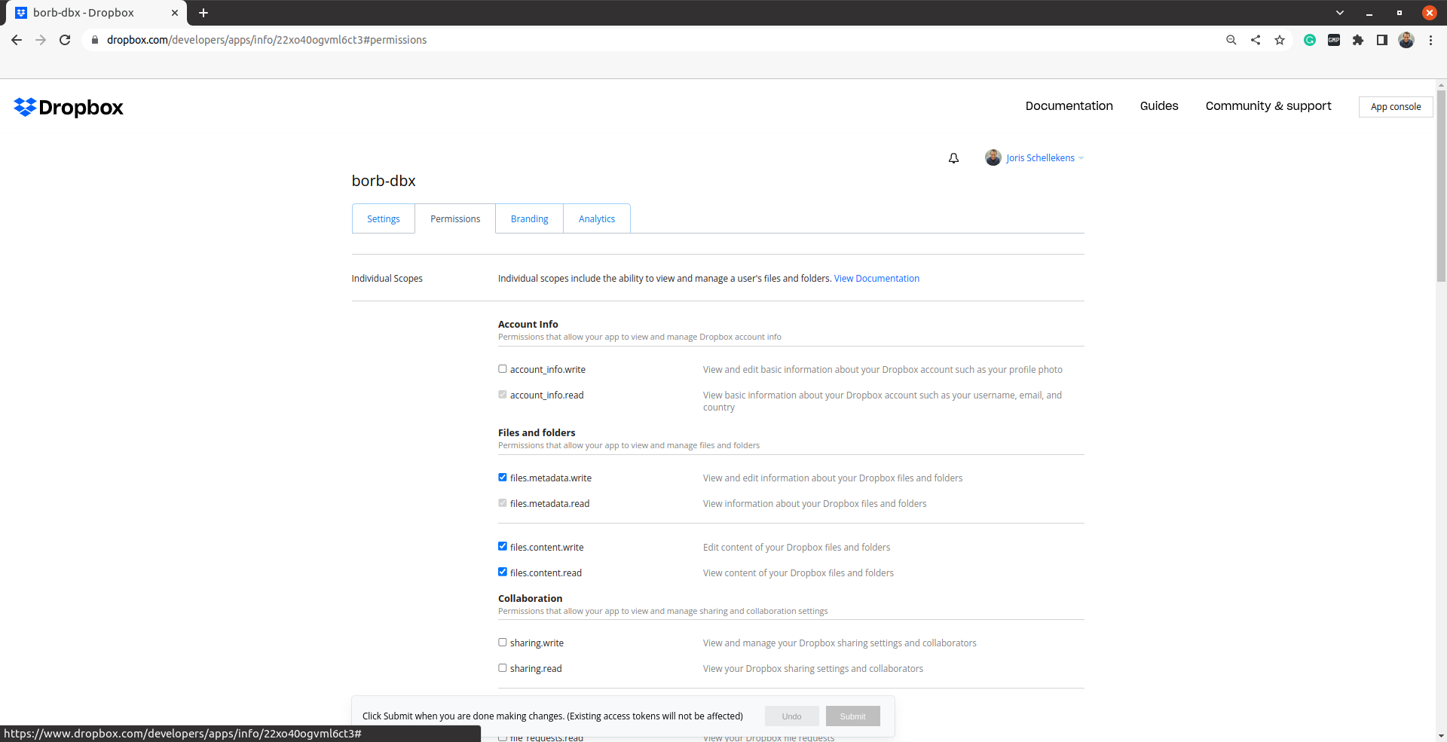Open Guides in the top navigation
Viewport: 1447px width, 742px height.
tap(1159, 106)
